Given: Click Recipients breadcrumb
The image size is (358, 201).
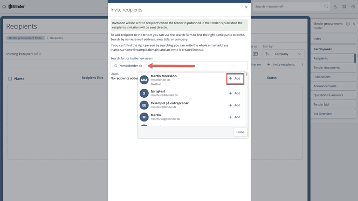Looking at the screenshot, I should 56,38.
